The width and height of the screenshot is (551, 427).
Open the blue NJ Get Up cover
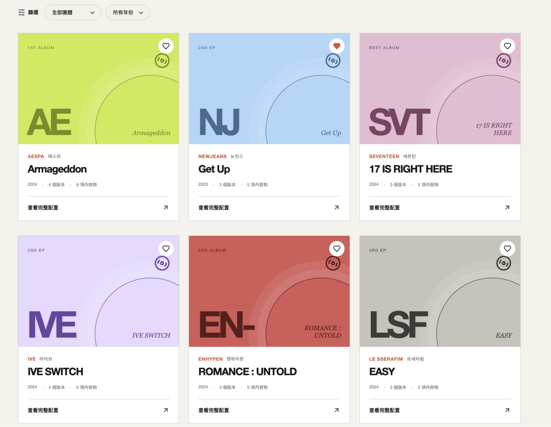click(x=269, y=89)
